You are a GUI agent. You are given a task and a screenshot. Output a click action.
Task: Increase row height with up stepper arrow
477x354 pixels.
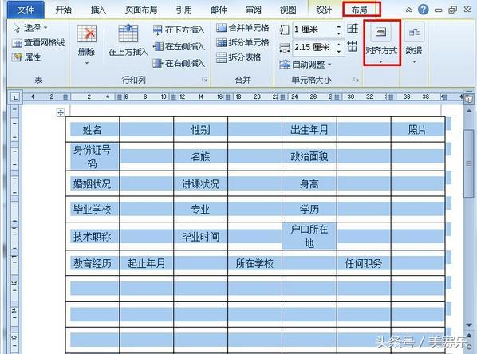pyautogui.click(x=339, y=26)
